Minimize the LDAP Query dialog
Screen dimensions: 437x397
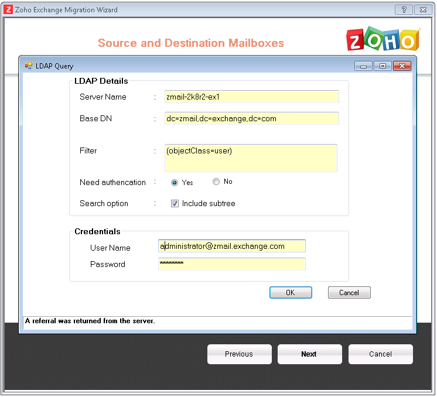(364, 66)
